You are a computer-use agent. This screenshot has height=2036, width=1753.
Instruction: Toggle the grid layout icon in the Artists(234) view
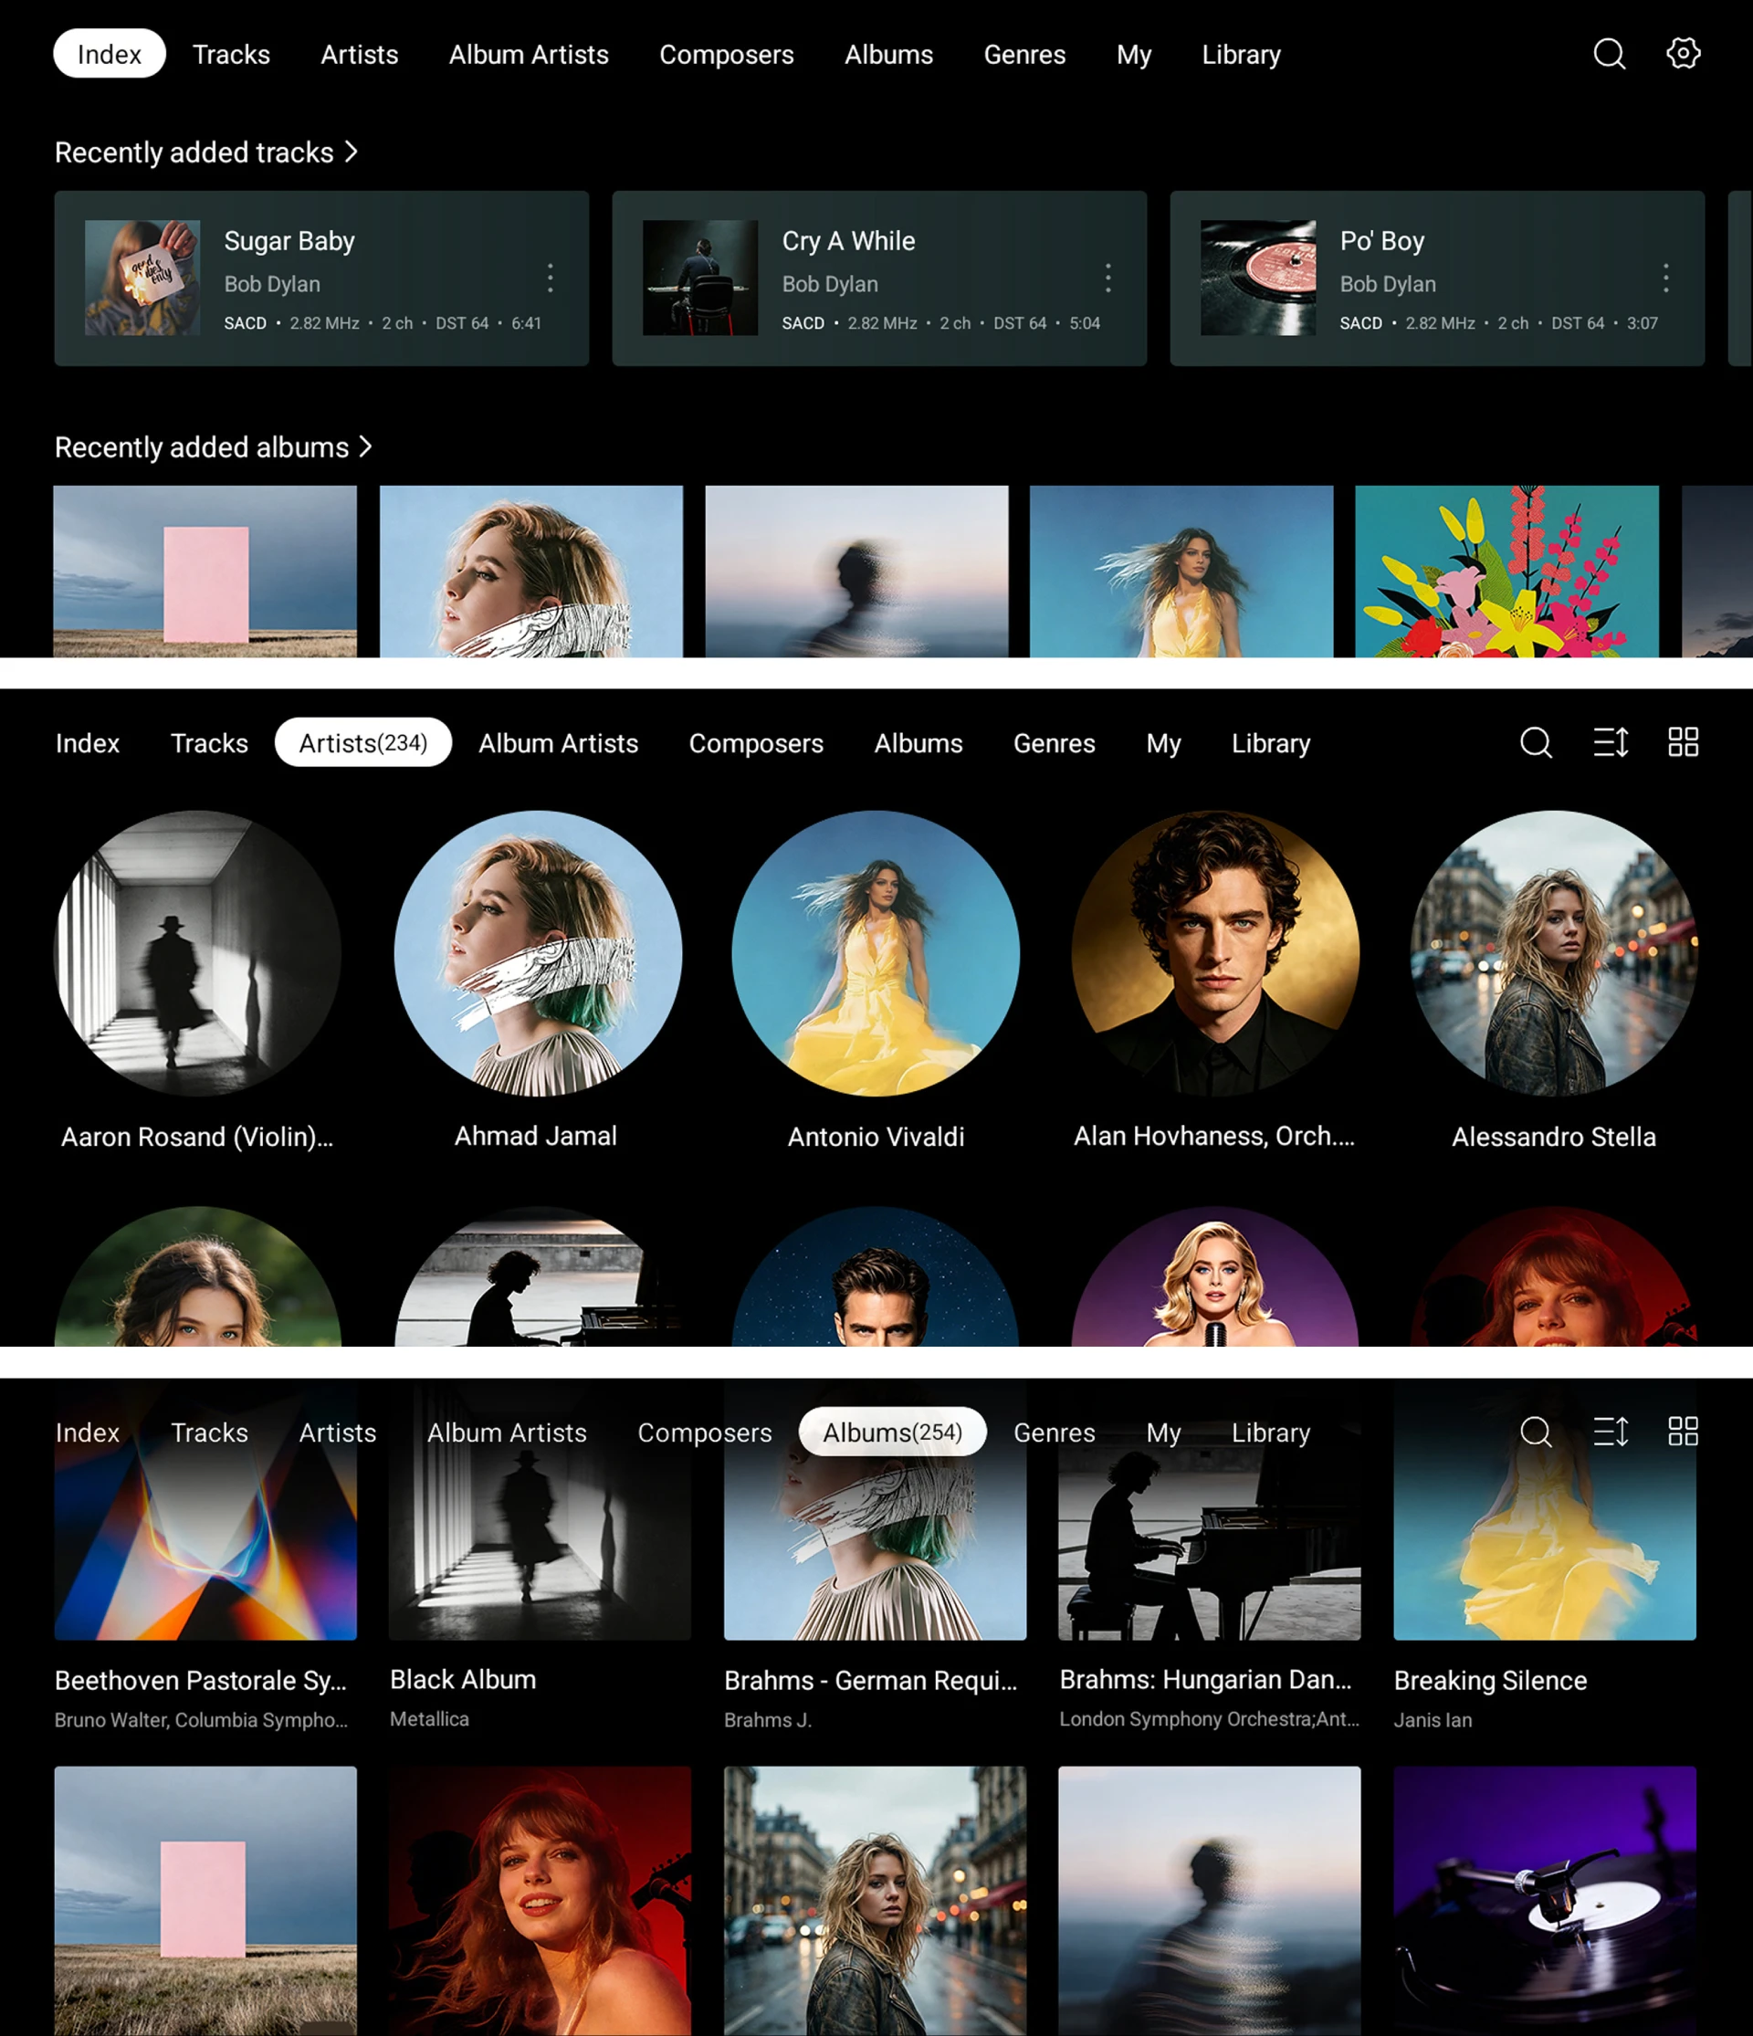tap(1684, 743)
